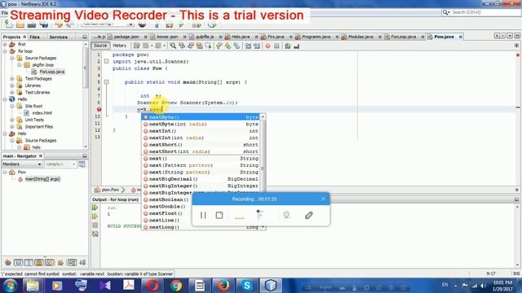Click Stop Macro Recording icon
Image resolution: width=522 pixels, height=293 pixels.
(276, 46)
